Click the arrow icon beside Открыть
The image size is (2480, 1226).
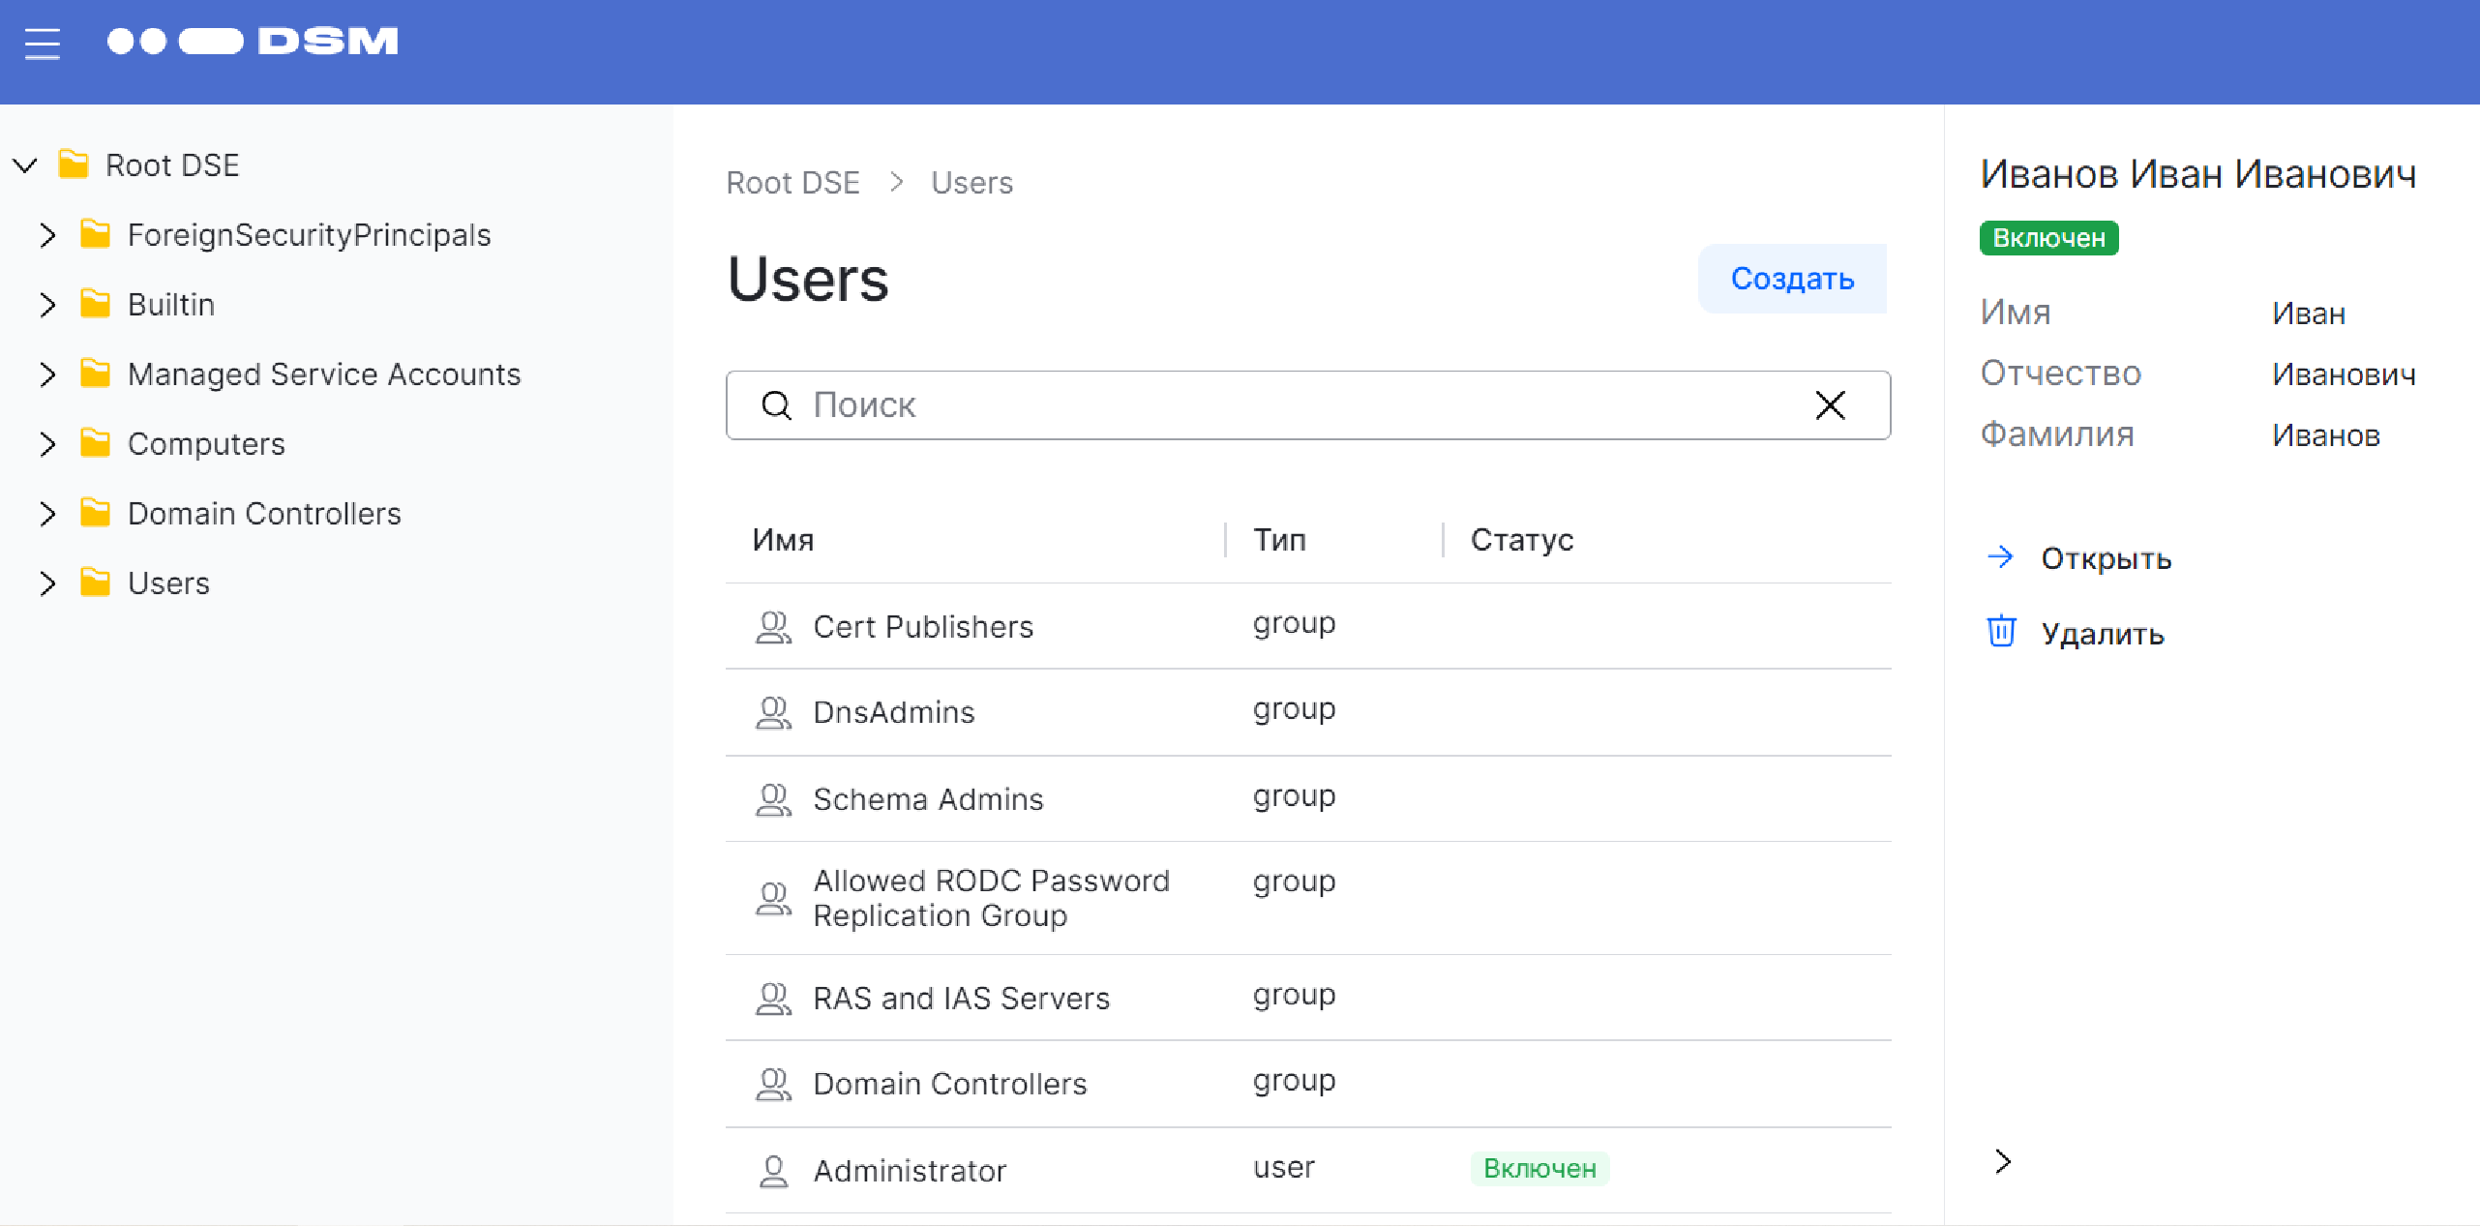point(2000,557)
